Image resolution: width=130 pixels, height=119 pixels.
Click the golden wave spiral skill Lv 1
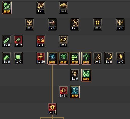75,24
